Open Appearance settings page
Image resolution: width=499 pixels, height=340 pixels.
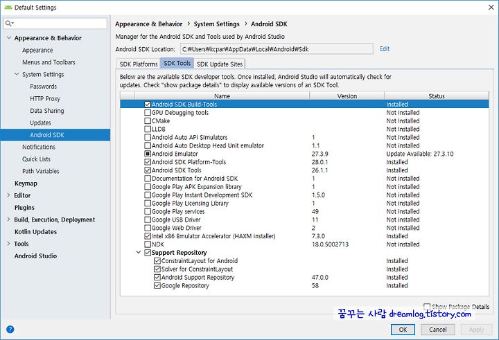(37, 51)
